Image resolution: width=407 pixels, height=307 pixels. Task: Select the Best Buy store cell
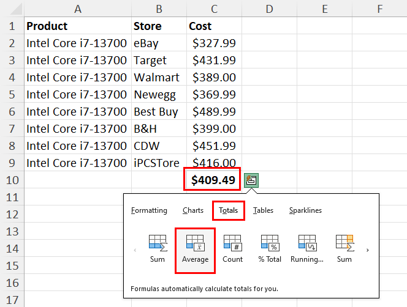tap(159, 112)
